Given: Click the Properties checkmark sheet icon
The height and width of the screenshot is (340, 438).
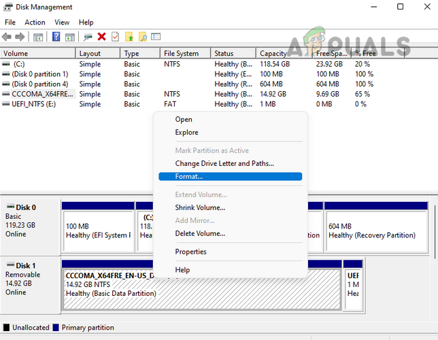Looking at the screenshot, I should (115, 37).
